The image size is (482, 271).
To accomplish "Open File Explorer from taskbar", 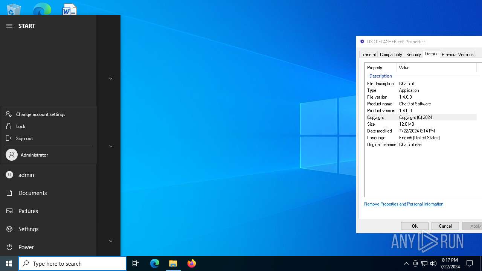I will click(x=173, y=263).
